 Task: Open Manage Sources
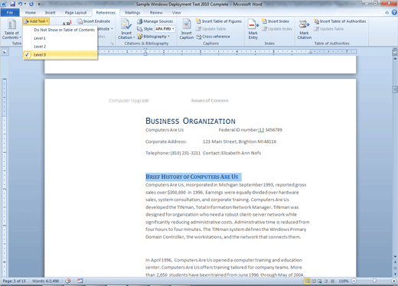pos(155,21)
